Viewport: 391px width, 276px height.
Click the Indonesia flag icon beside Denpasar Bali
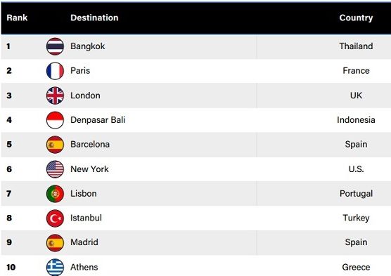(55, 120)
